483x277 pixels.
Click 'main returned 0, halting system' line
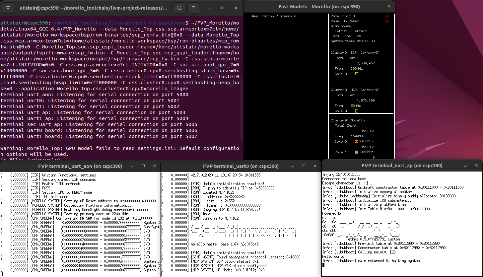tap(371, 261)
